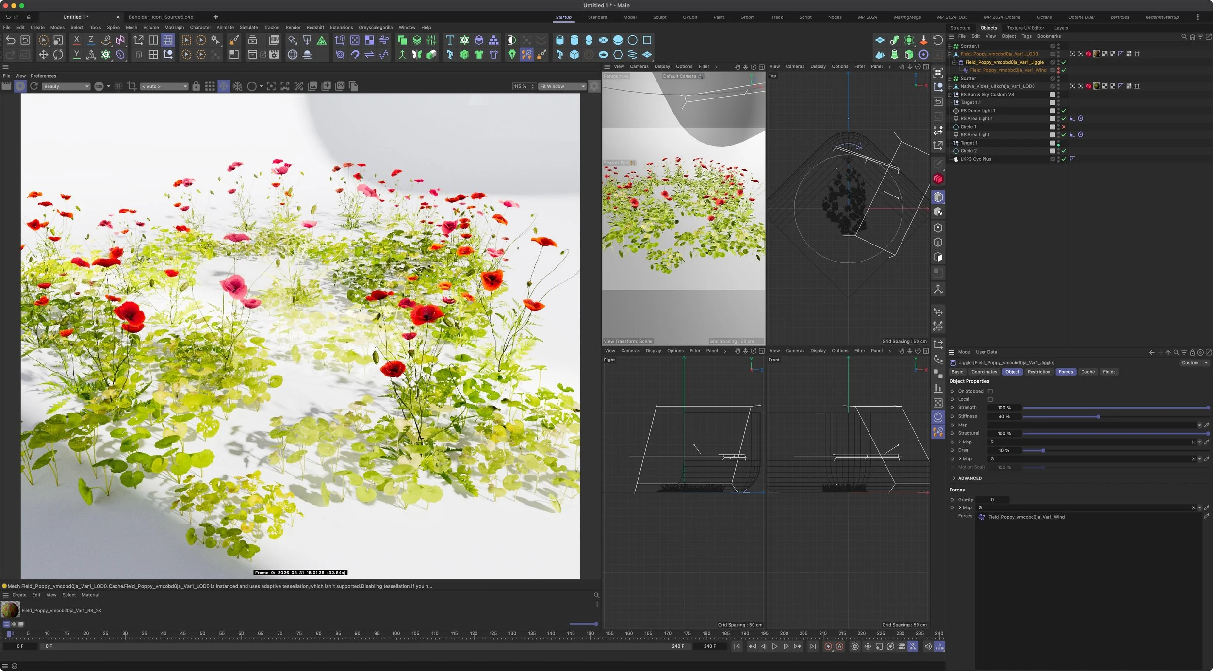Viewport: 1213px width, 671px height.
Task: Refresh the Redshift render view
Action: (x=34, y=86)
